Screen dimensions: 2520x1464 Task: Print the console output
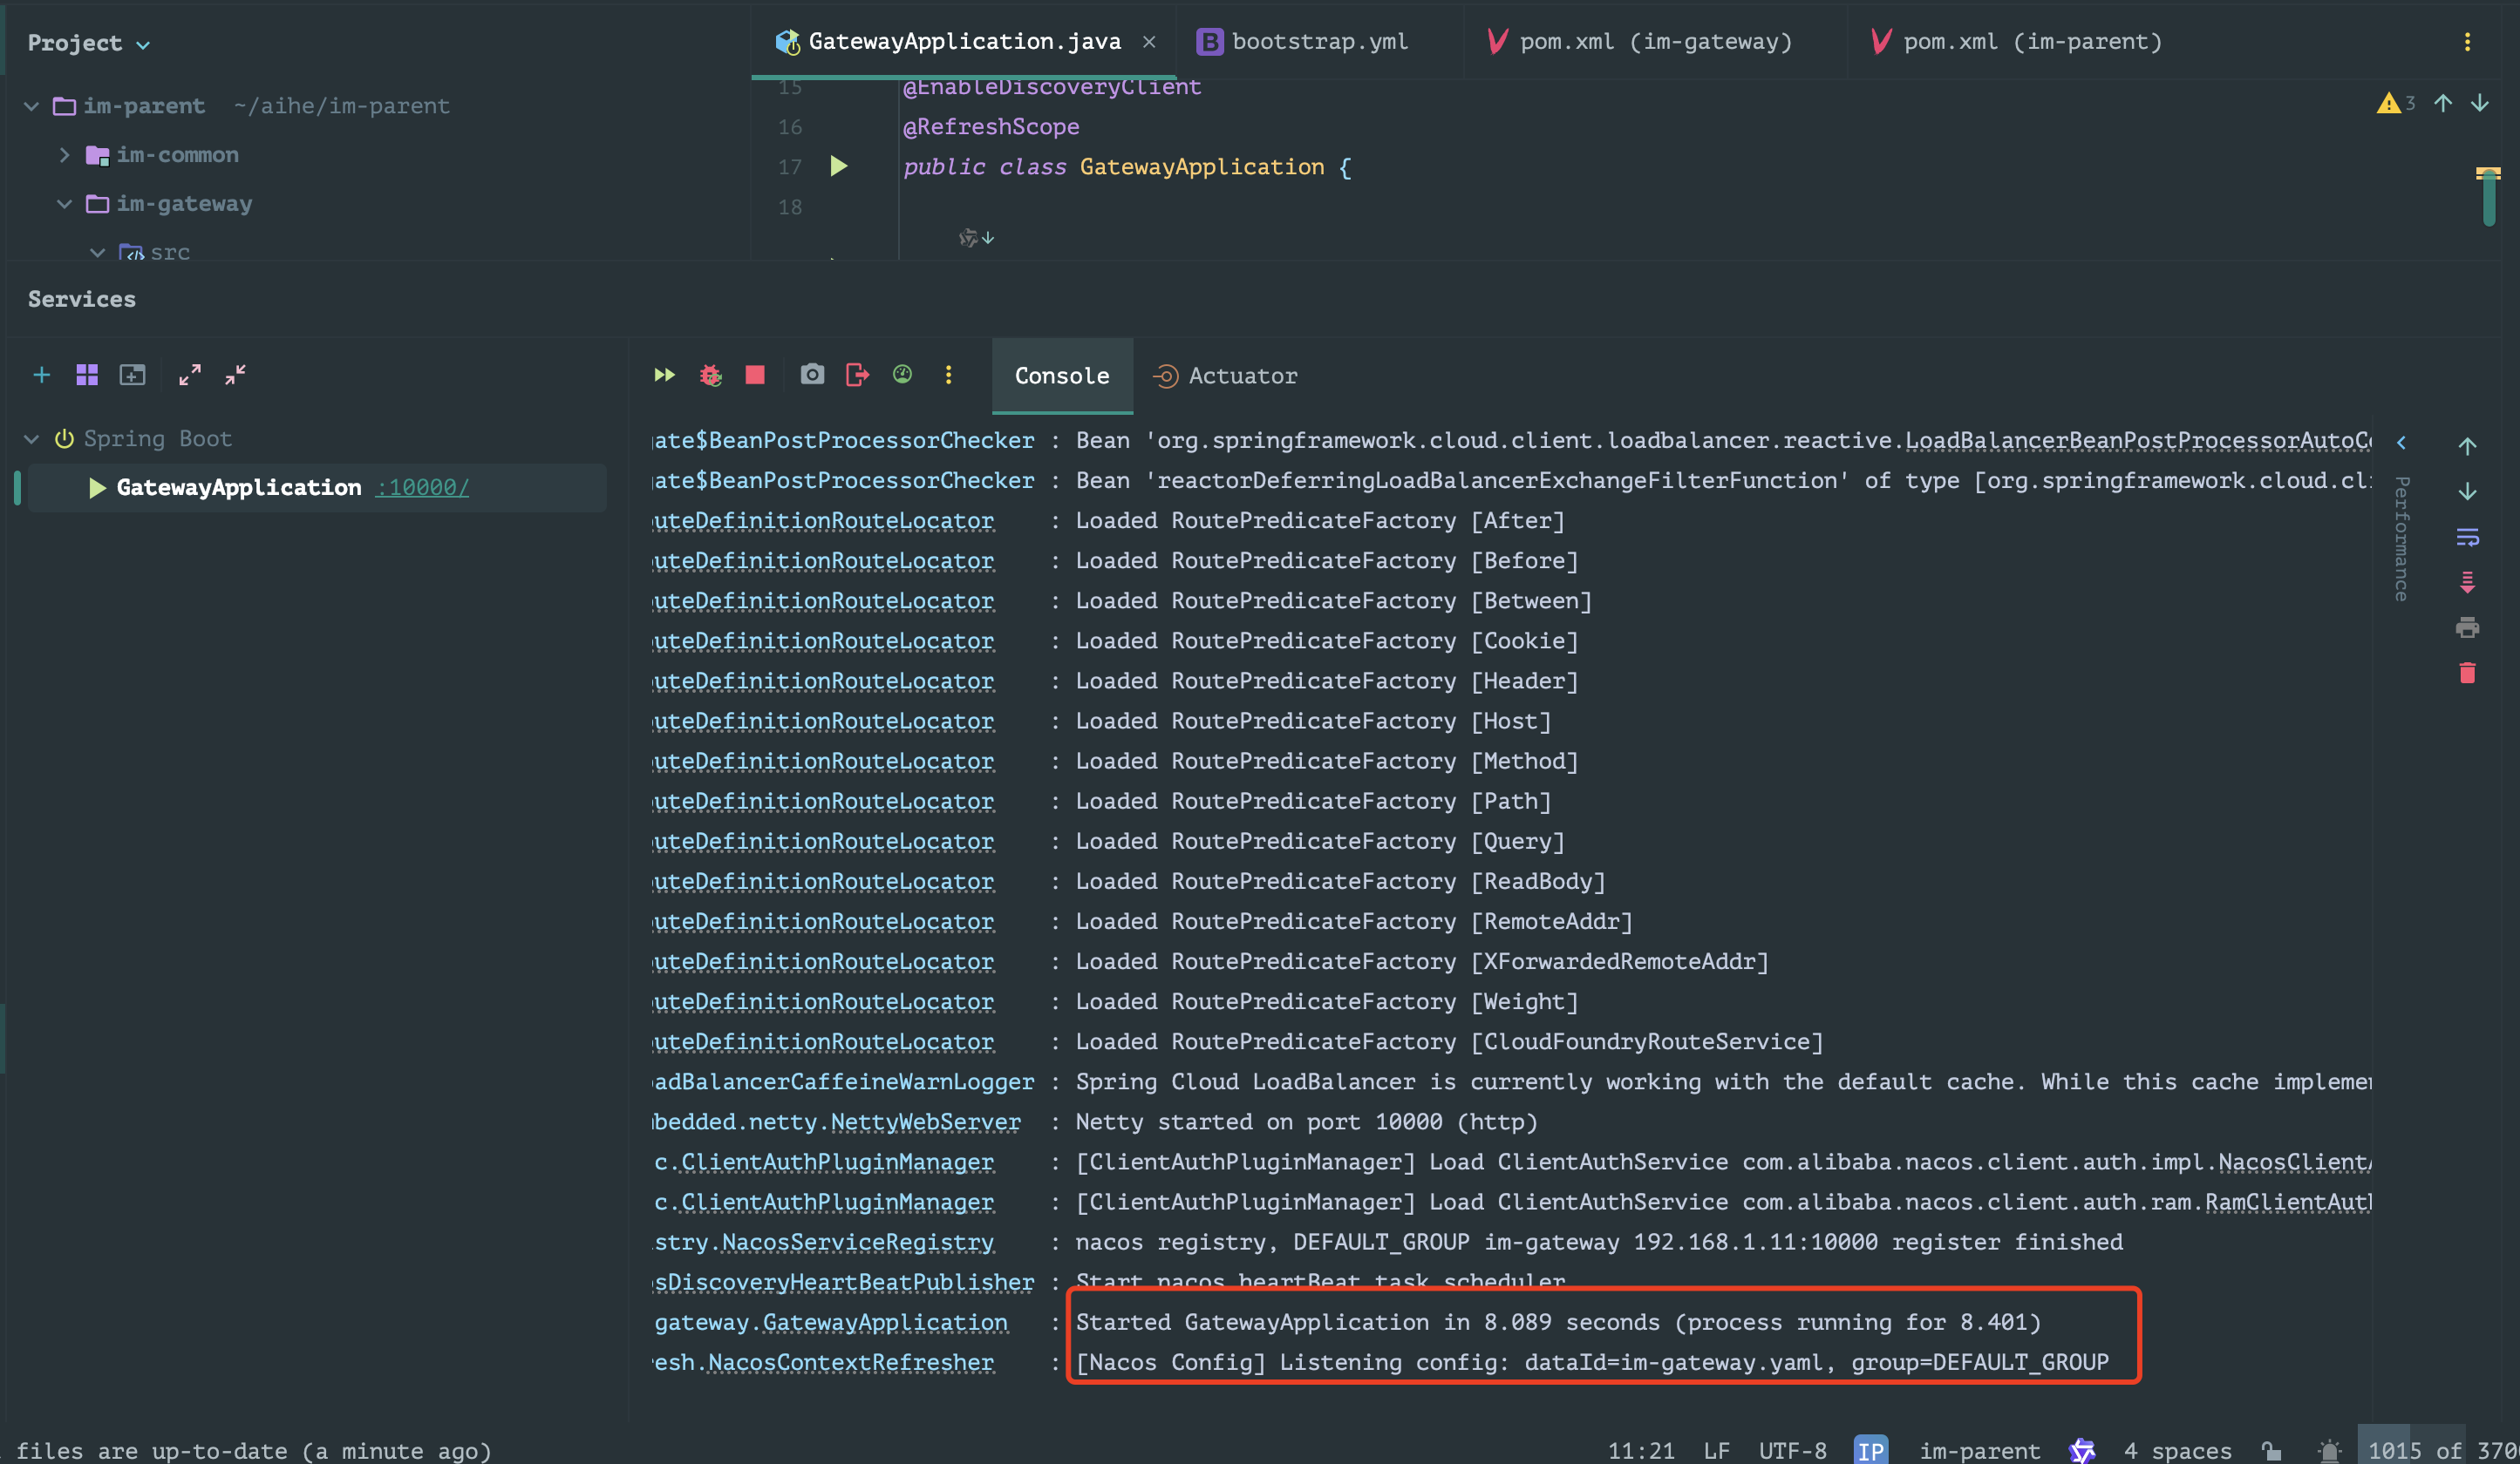[x=2467, y=627]
